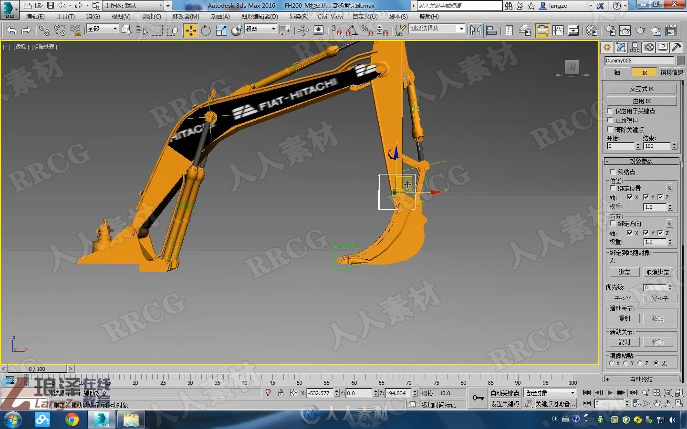Image resolution: width=687 pixels, height=429 pixels.
Task: Open the Motion command panel tab
Action: point(649,47)
